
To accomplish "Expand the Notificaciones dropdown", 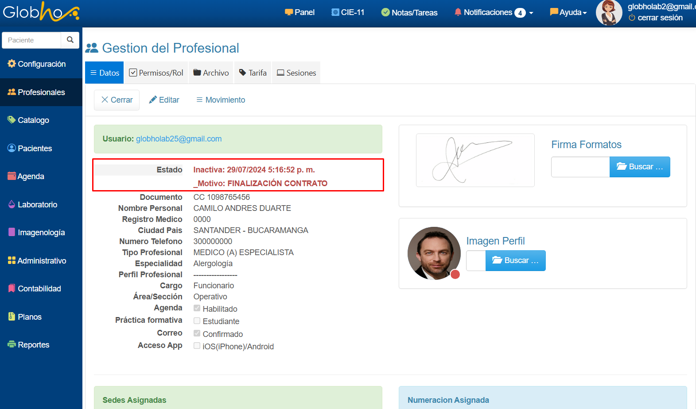I will (x=494, y=12).
